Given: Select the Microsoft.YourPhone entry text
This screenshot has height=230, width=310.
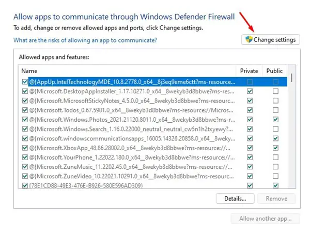Looking at the screenshot, I should (132, 157).
